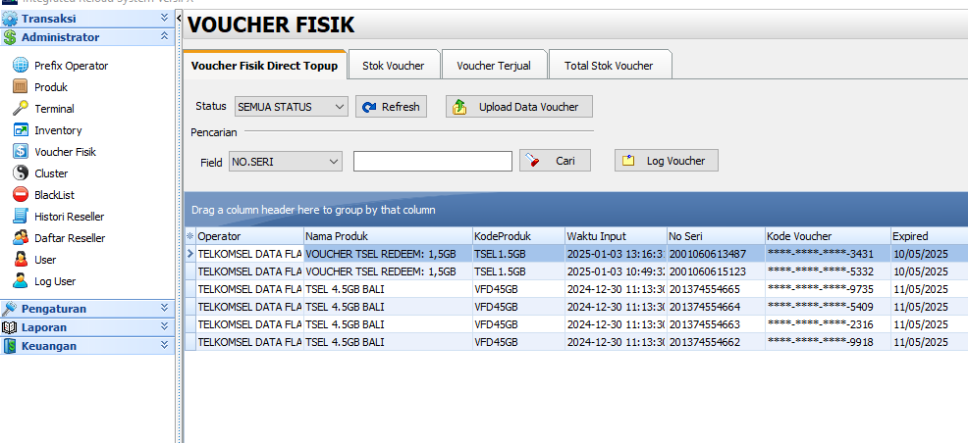This screenshot has width=968, height=443.
Task: Sort by No Seri column header
Action: 716,236
